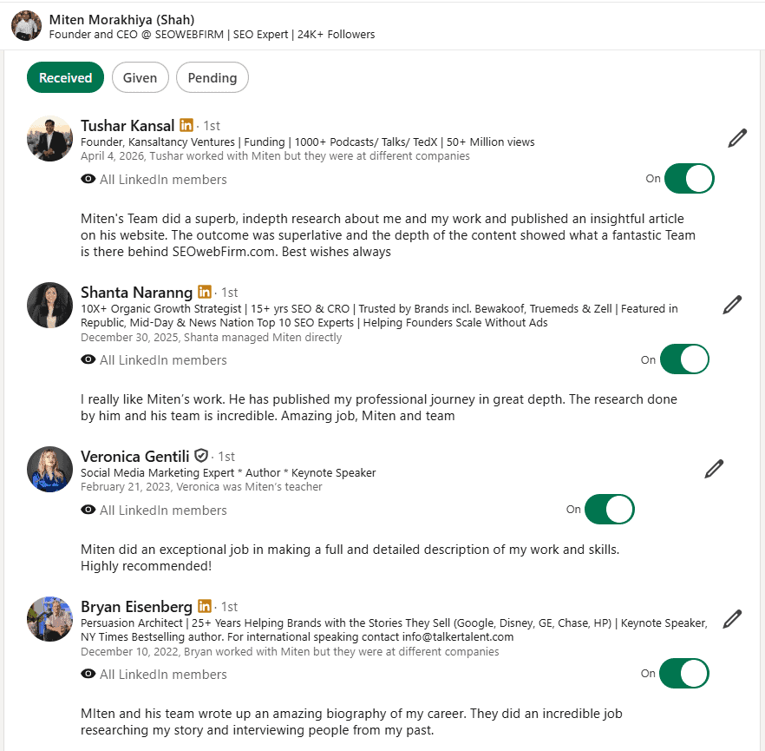The image size is (765, 751).
Task: Turn off Tushar Kansal's recommendation visibility toggle
Action: [689, 179]
